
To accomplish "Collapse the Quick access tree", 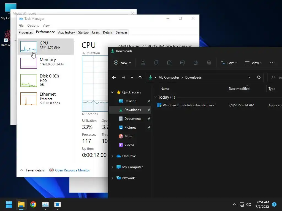I will (112, 92).
